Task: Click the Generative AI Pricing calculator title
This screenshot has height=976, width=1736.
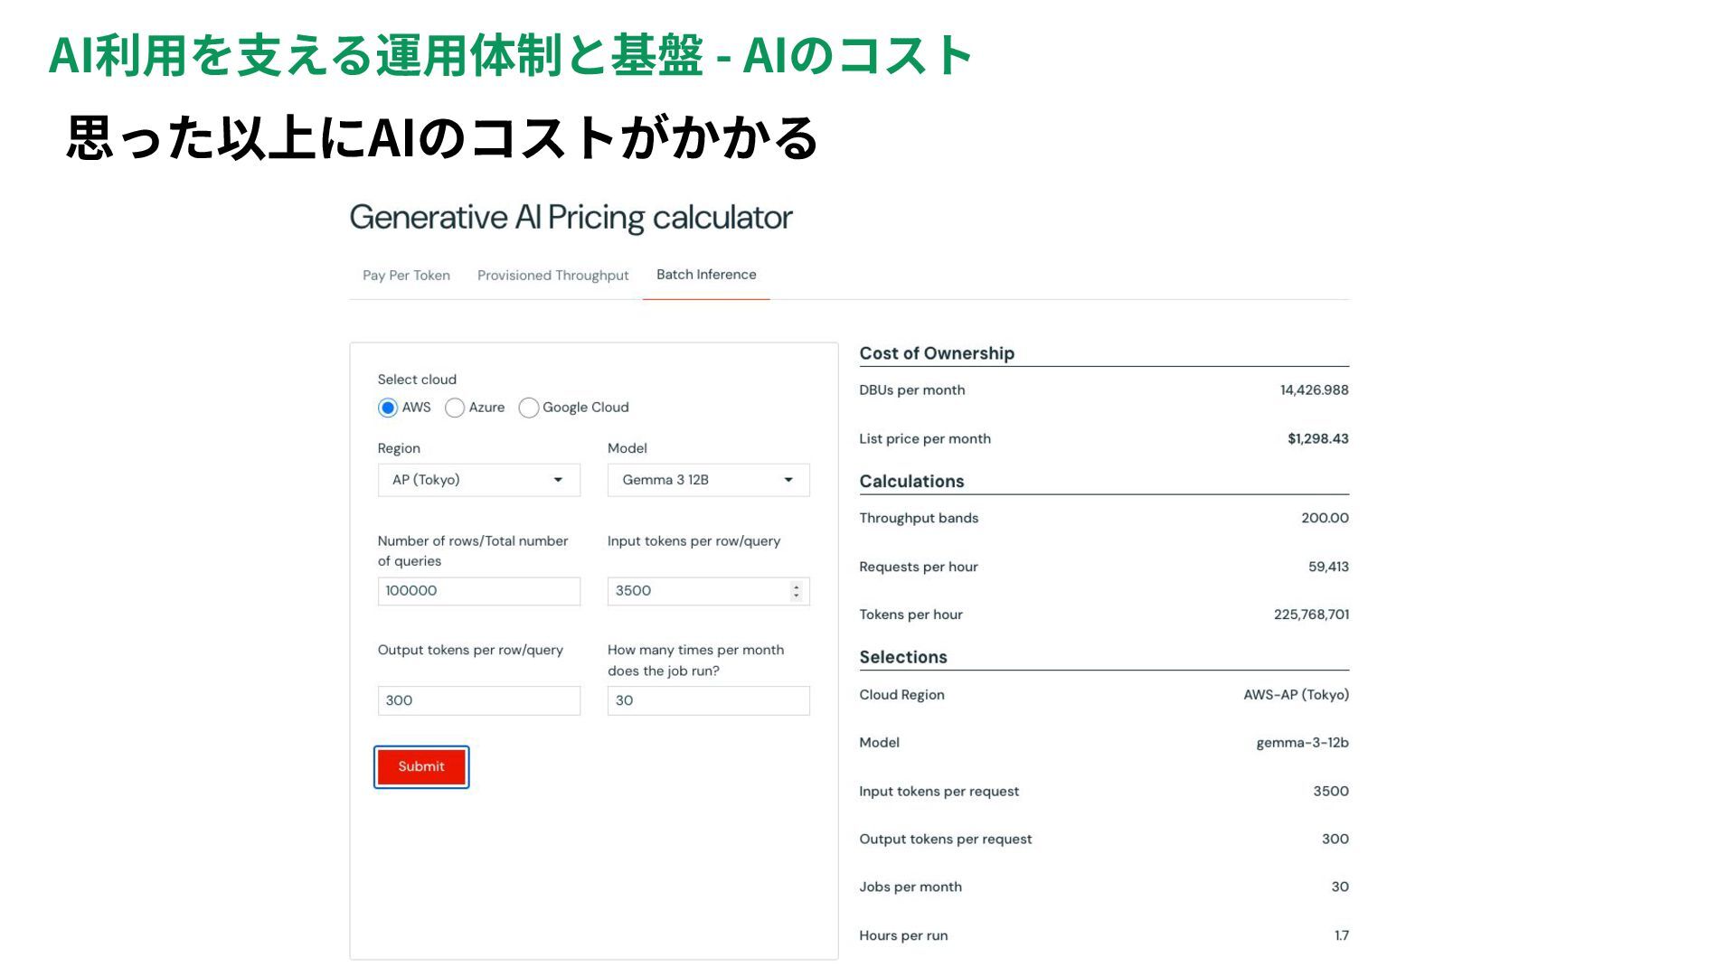Action: [x=571, y=218]
